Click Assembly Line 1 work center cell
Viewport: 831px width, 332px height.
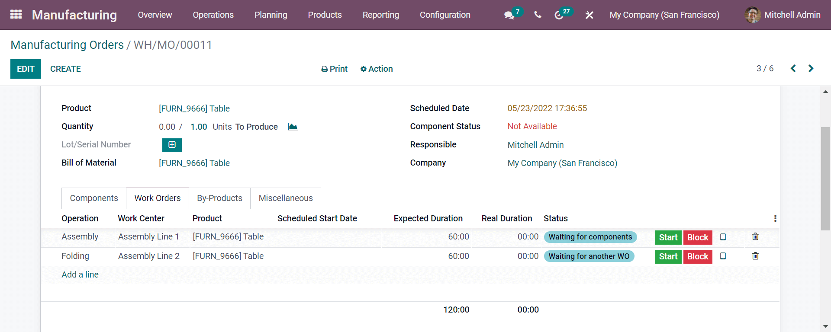pyautogui.click(x=148, y=236)
